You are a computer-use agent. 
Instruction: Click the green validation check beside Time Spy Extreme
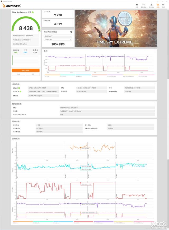click(x=33, y=12)
